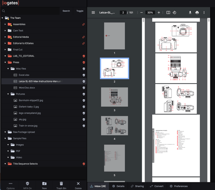The width and height of the screenshot is (215, 190).
Task: Open the Trash Bin
Action: [61, 185]
